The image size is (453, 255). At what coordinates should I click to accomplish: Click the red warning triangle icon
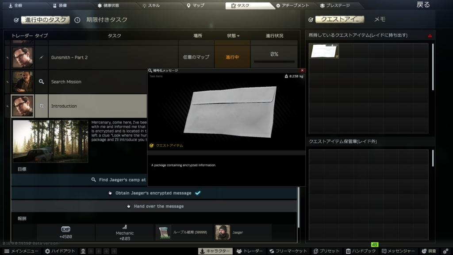tap(430, 35)
